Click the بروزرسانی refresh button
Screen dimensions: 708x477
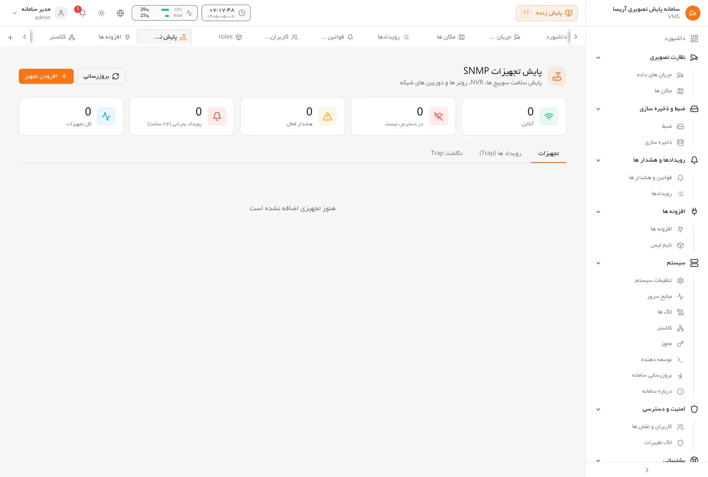pyautogui.click(x=101, y=76)
